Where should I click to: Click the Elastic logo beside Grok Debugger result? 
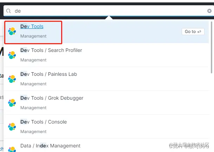click(x=12, y=103)
